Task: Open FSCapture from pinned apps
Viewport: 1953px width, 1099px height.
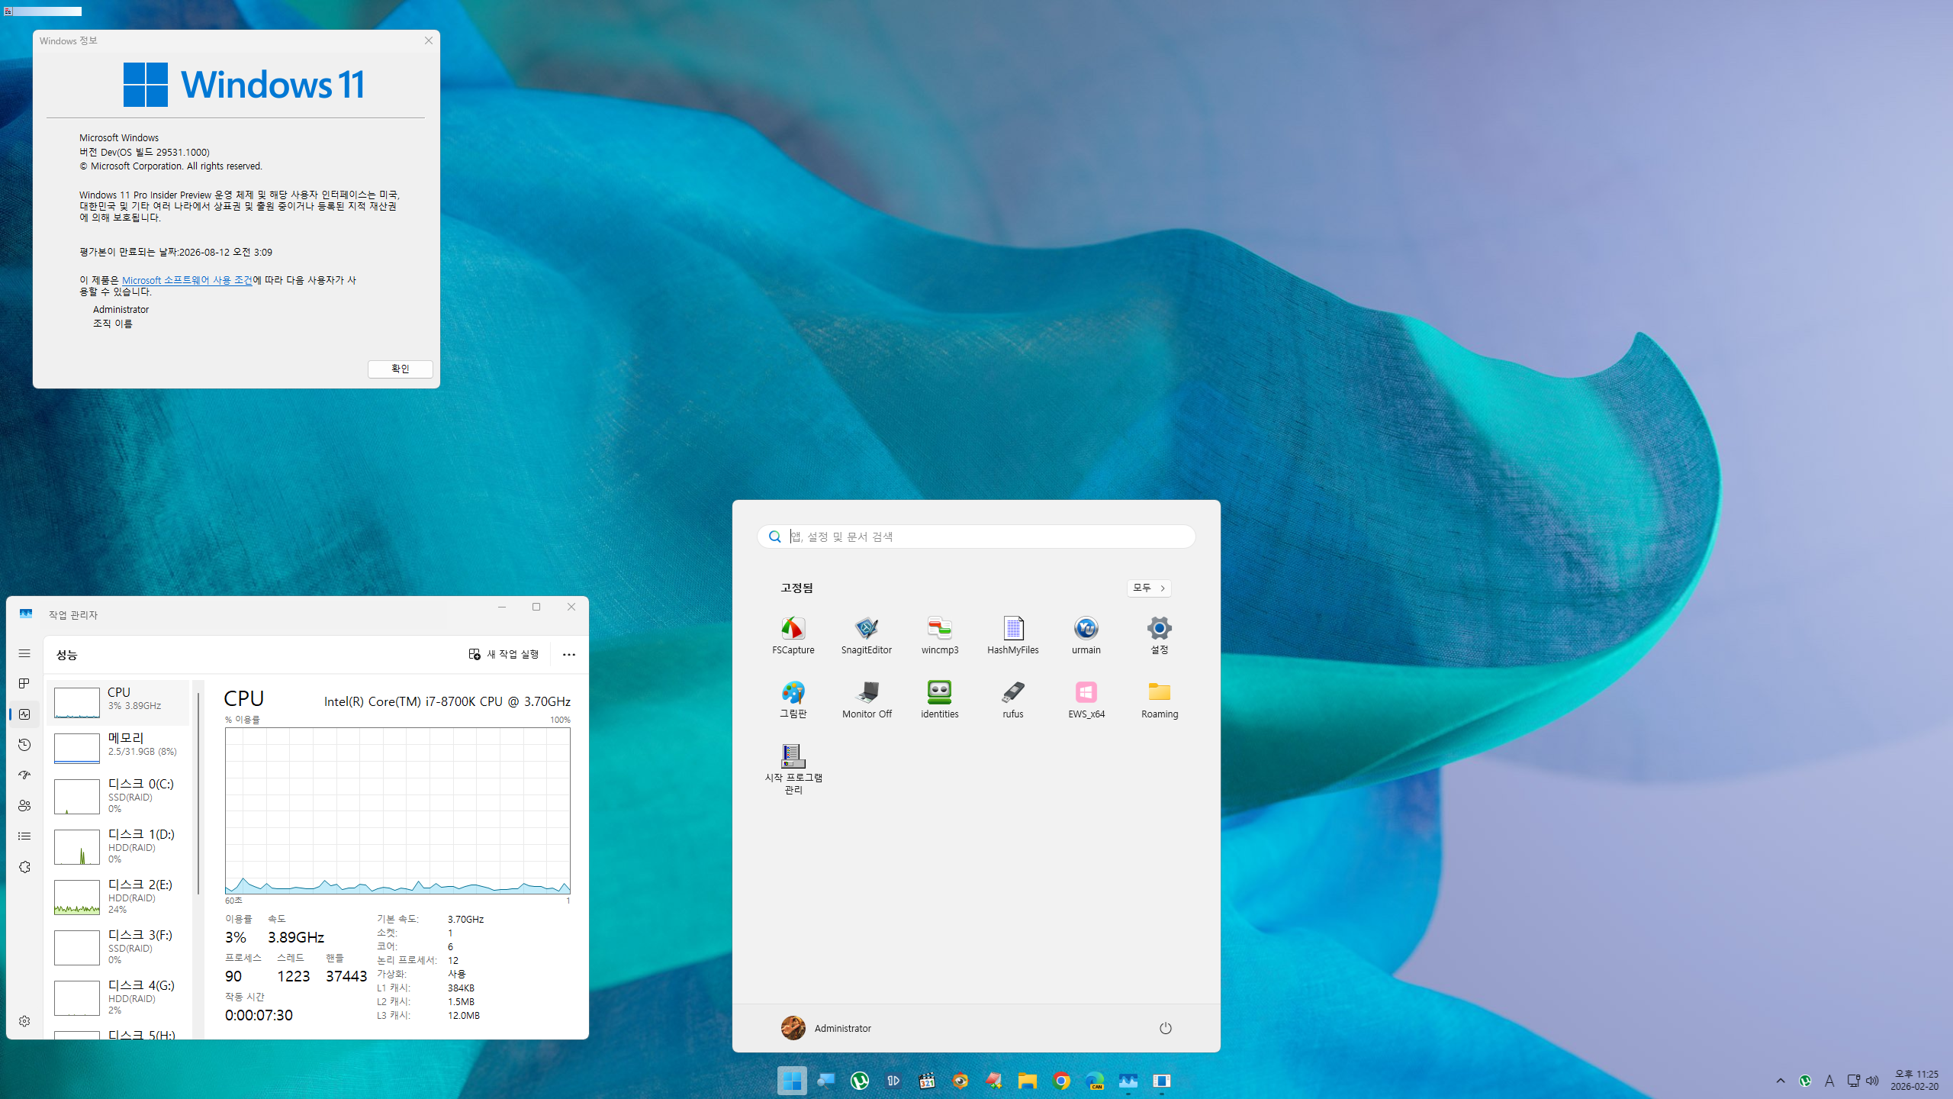Action: [793, 634]
